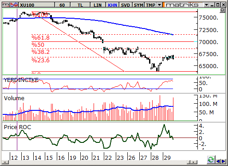
Task: Minimize the chart window
Action: [212, 5]
